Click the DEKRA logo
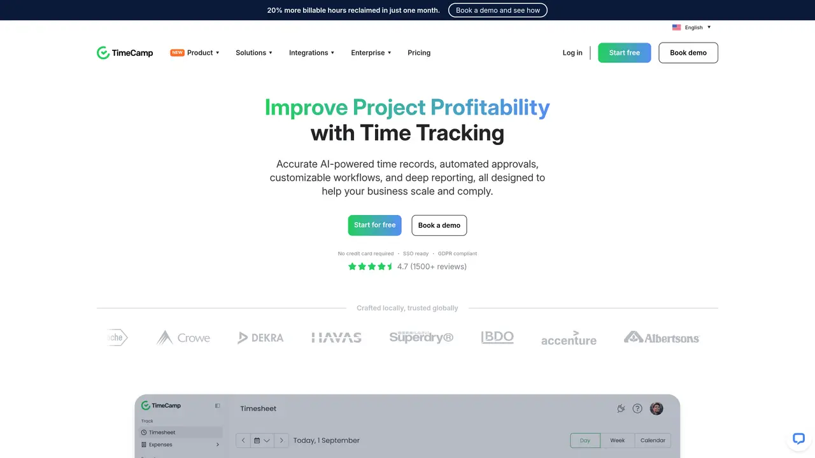The width and height of the screenshot is (815, 458). (x=260, y=338)
